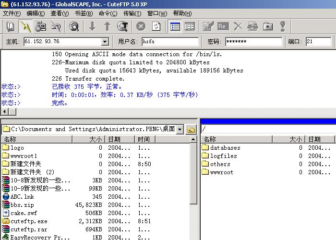Click the local parent folder button
This screenshot has height=240, width=336.
coord(191,130)
